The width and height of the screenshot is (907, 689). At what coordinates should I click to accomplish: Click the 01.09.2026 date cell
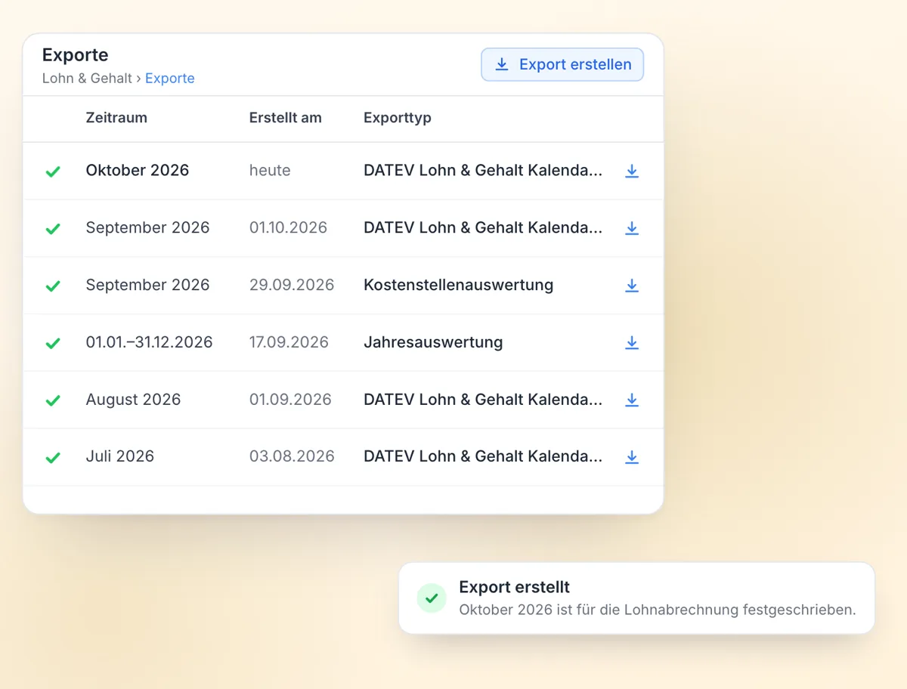(290, 400)
